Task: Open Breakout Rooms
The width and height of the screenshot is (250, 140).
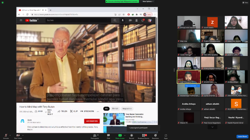Action: click(144, 136)
